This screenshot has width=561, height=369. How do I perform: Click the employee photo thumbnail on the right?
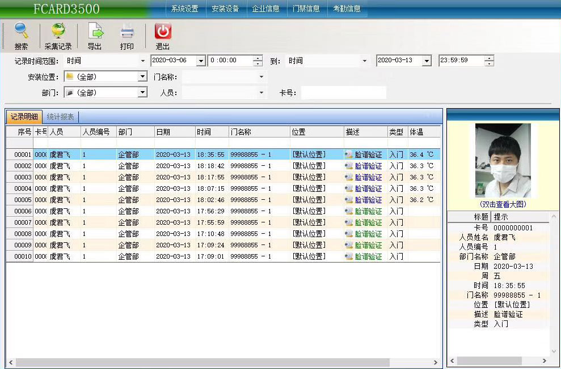coord(502,160)
